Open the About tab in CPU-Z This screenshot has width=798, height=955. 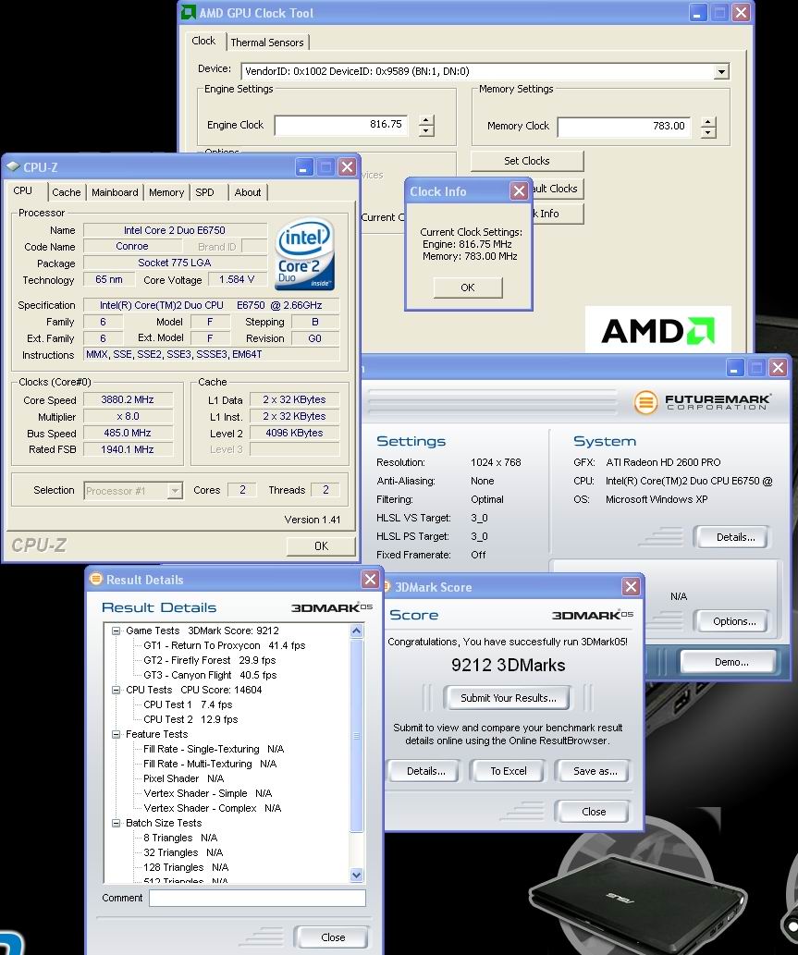[247, 192]
